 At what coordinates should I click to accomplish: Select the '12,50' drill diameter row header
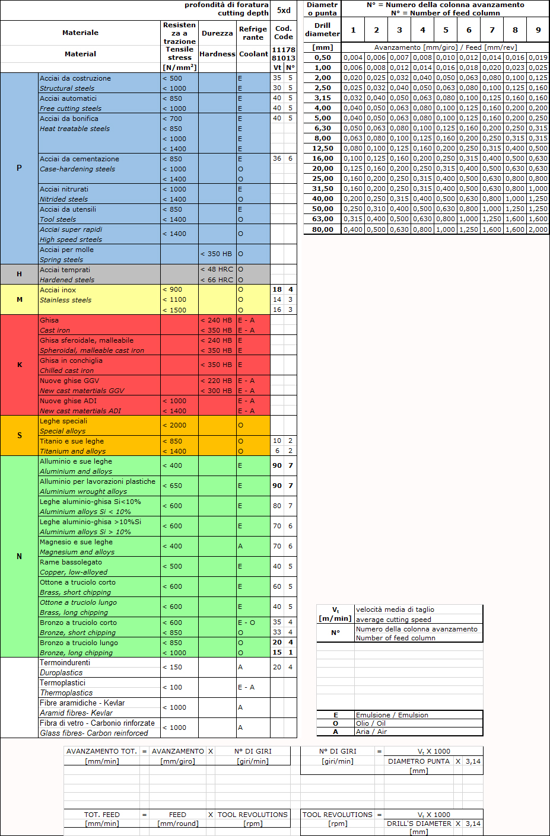pyautogui.click(x=323, y=149)
